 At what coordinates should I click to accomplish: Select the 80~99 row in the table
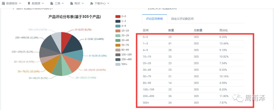point(190,83)
